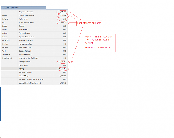Click the 0.00 value in Performance Fee row

(65, 47)
